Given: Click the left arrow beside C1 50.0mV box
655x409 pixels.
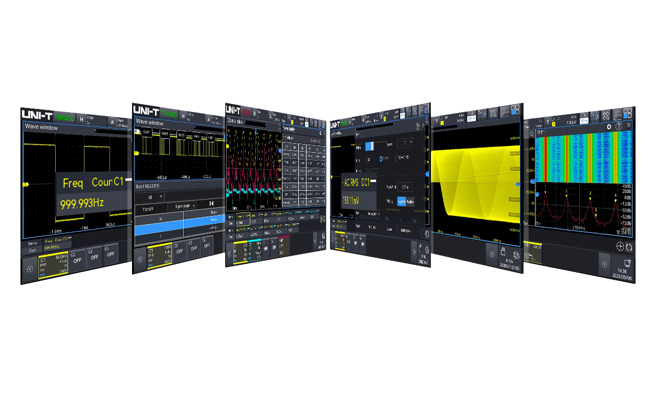Looking at the screenshot, I should click(30, 267).
